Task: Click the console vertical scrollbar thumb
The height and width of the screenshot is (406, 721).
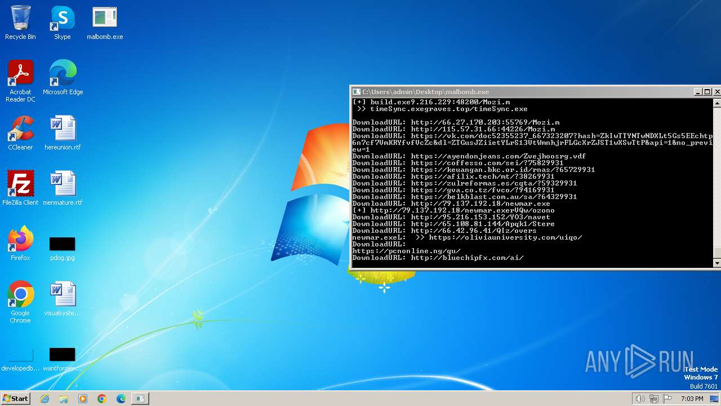Action: (x=716, y=253)
